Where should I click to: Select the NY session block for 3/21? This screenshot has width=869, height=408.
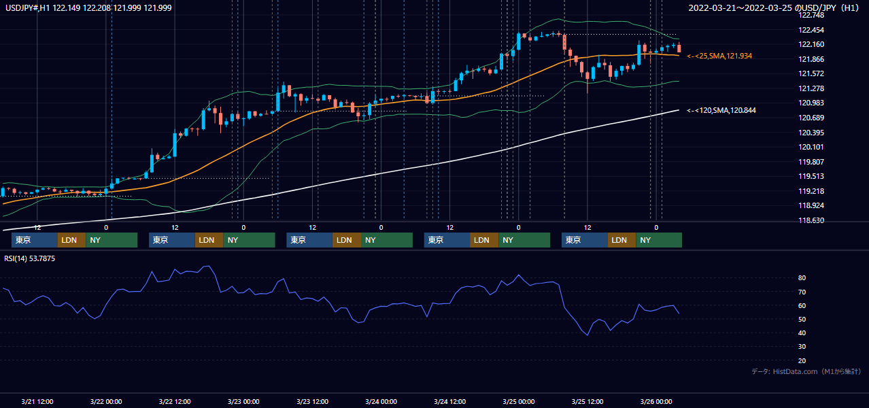coord(112,240)
